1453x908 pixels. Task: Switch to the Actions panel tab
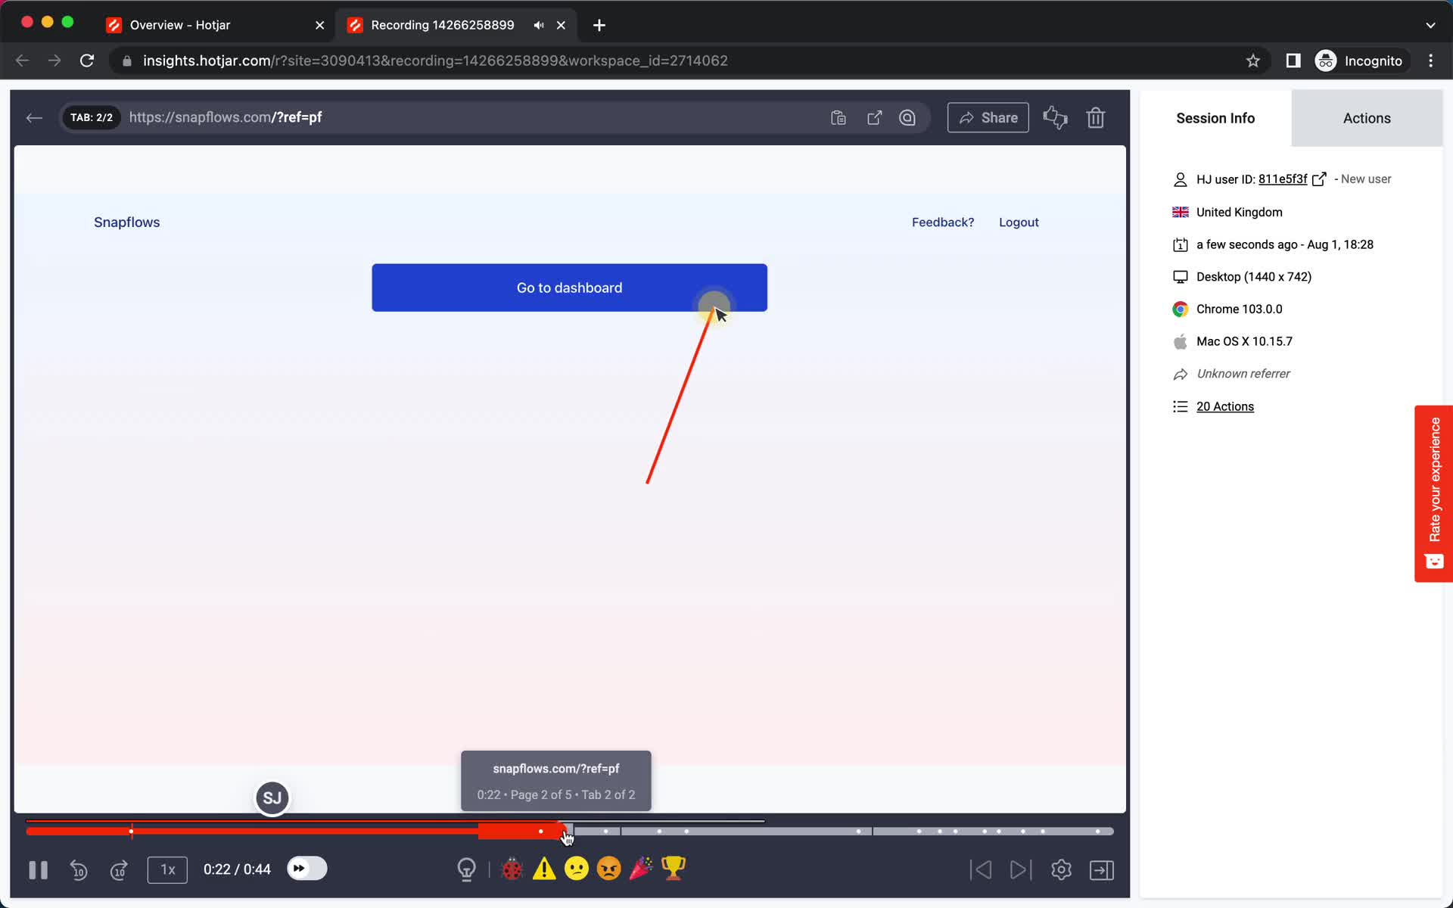(1366, 117)
